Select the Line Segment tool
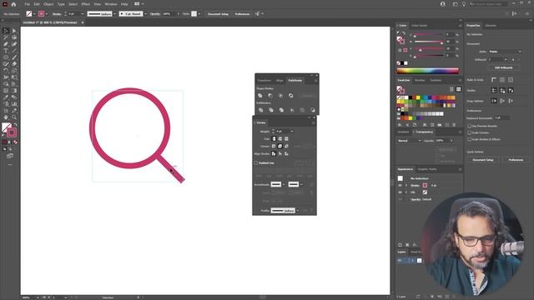The image size is (534, 300). click(x=14, y=51)
